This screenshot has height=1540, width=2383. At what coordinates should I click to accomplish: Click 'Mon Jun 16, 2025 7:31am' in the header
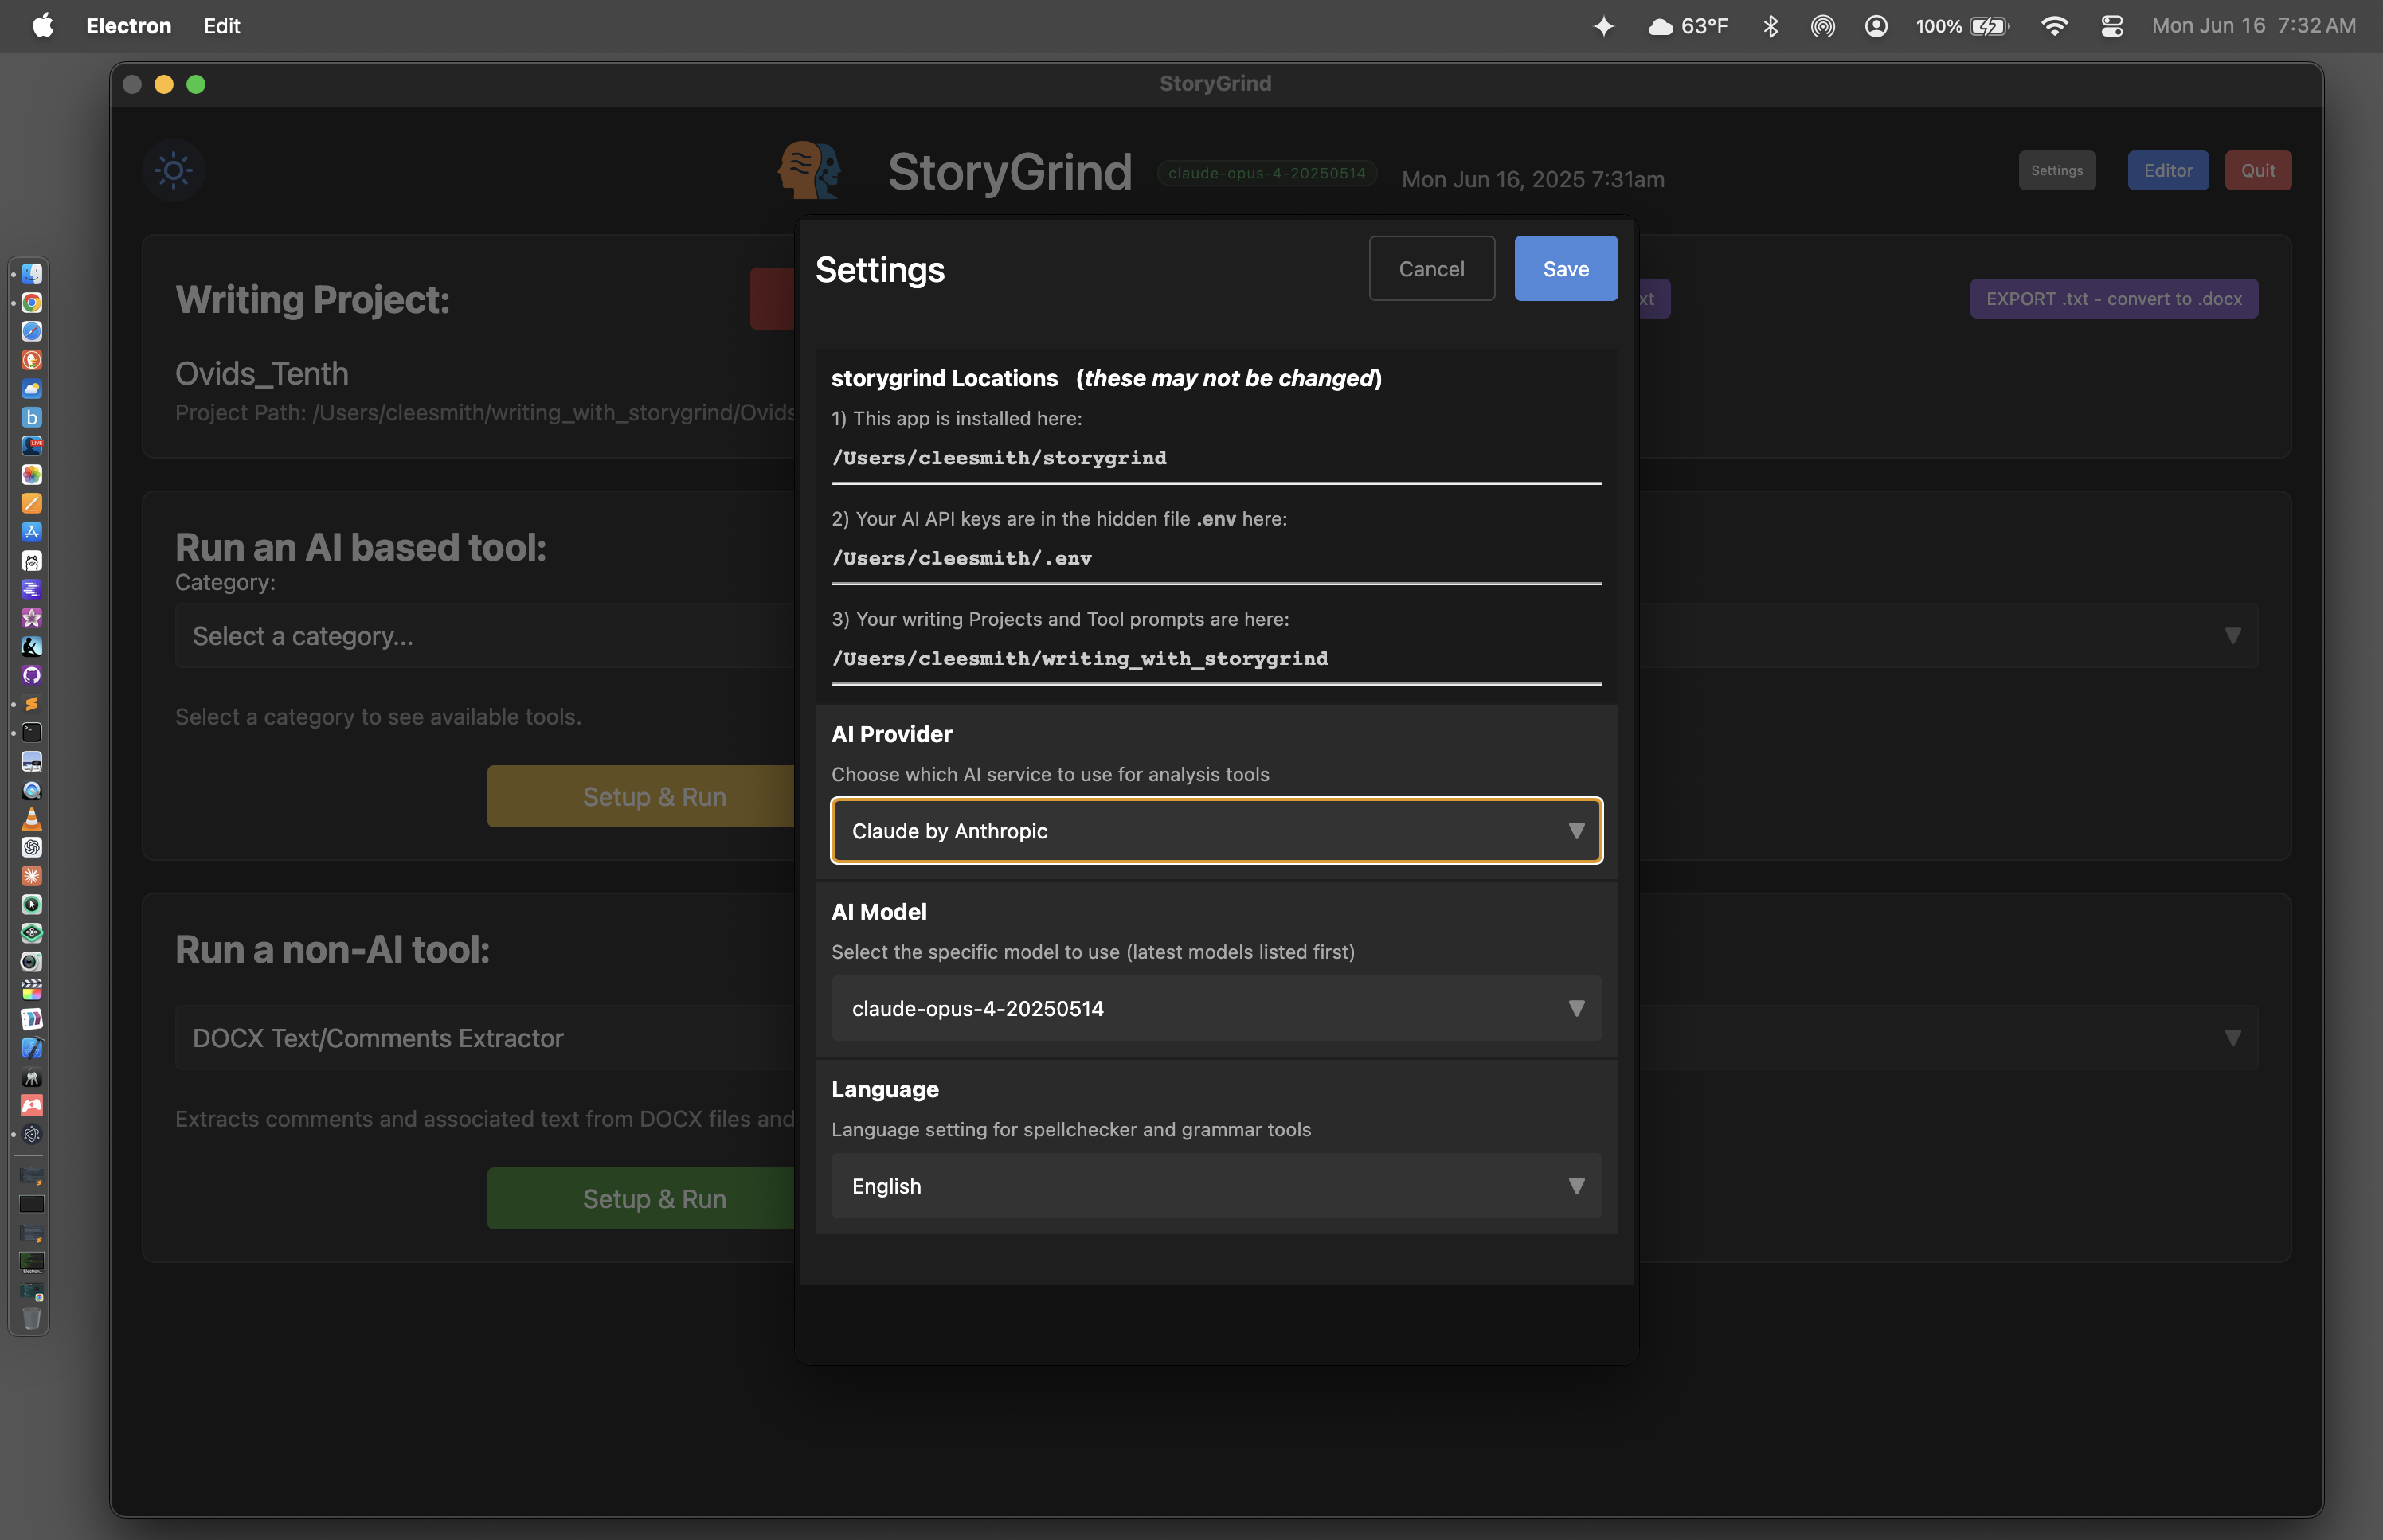pyautogui.click(x=1533, y=179)
